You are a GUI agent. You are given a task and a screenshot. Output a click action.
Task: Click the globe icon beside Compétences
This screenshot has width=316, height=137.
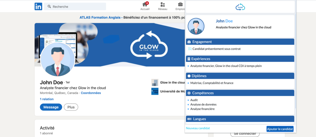coord(189,93)
